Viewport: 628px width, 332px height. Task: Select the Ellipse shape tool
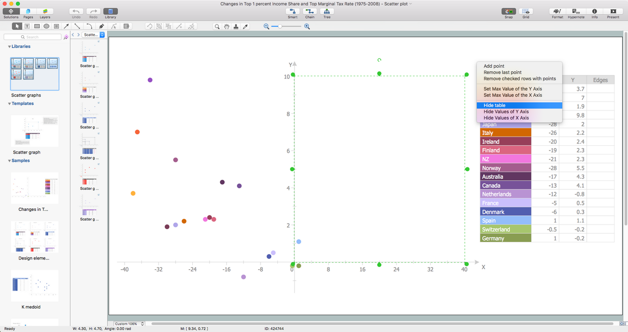47,26
